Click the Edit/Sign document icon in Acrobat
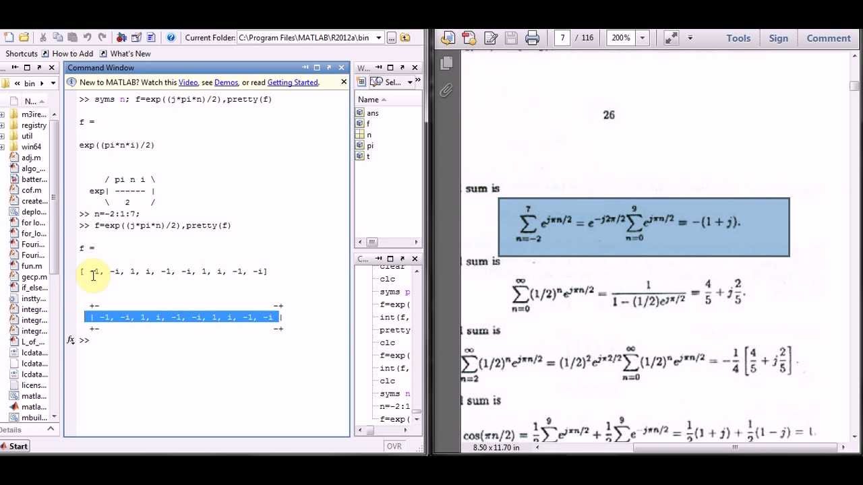This screenshot has width=863, height=485. [x=490, y=38]
